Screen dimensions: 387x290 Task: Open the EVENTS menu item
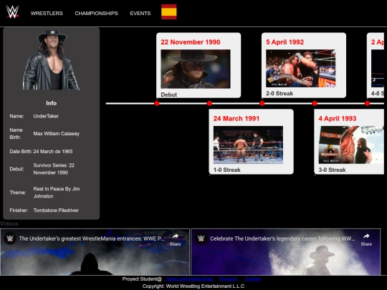point(140,14)
